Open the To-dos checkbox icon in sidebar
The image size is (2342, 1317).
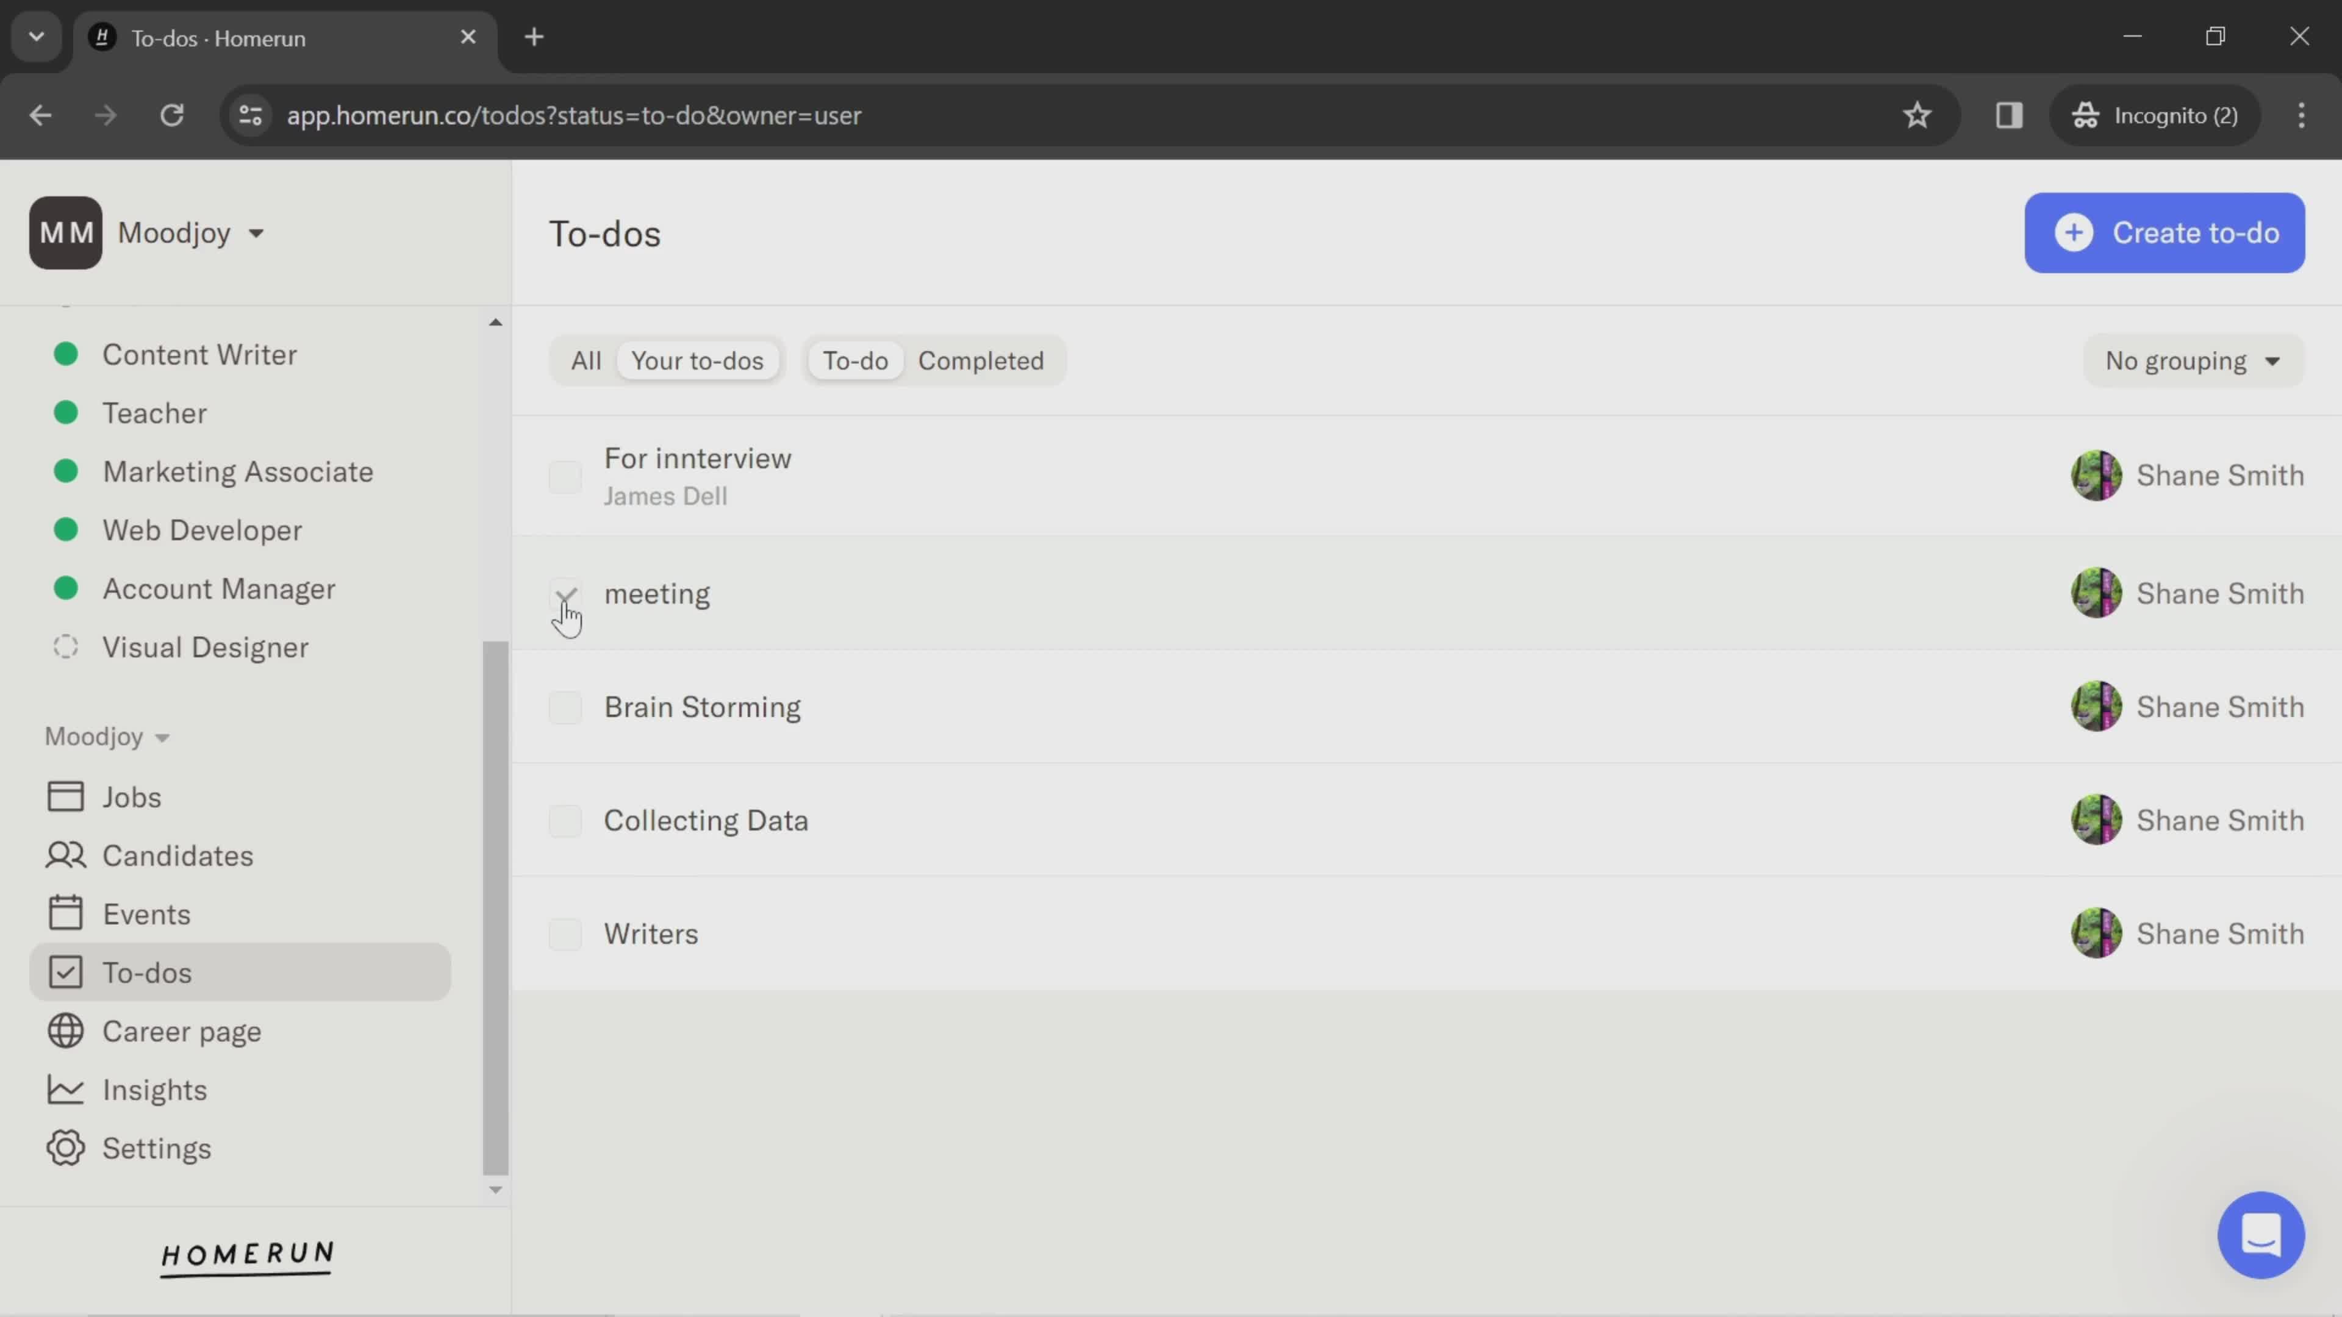[65, 973]
